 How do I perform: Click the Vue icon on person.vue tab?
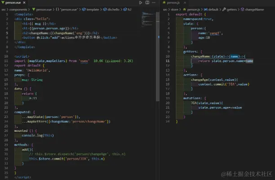(3, 2)
